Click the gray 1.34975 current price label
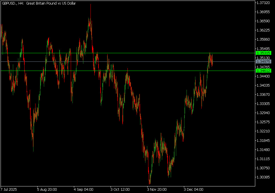The width and height of the screenshot is (275, 193). [x=264, y=62]
